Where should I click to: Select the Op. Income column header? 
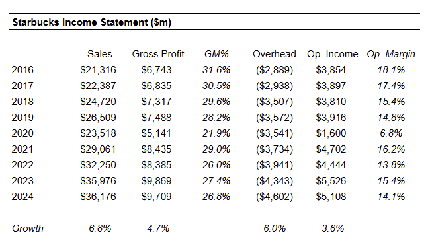(x=332, y=54)
